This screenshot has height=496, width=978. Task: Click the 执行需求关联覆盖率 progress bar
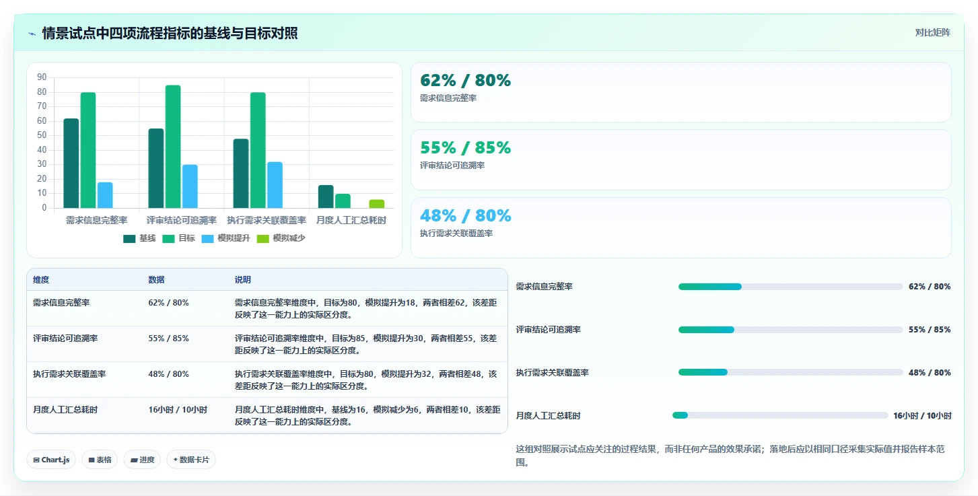tap(790, 372)
